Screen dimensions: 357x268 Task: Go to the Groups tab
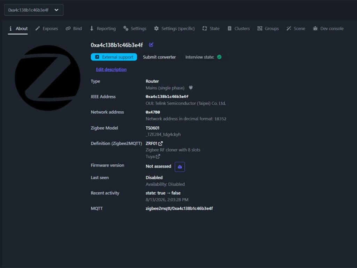coord(268,29)
